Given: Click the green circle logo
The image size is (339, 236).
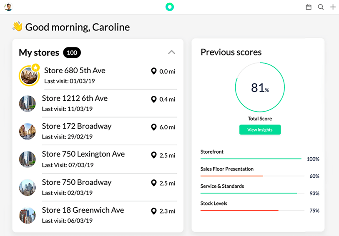Looking at the screenshot, I should pyautogui.click(x=170, y=7).
